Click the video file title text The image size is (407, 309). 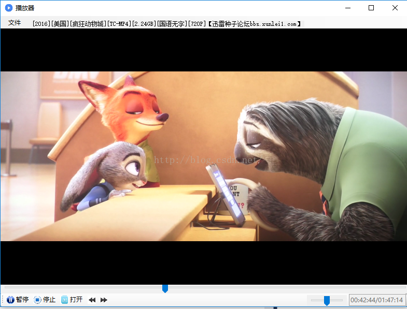[x=166, y=24]
